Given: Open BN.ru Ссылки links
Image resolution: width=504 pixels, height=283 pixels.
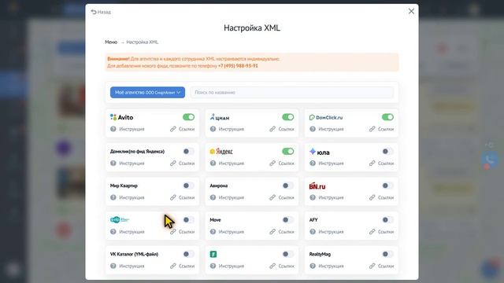Looking at the screenshot, I should click(381, 197).
